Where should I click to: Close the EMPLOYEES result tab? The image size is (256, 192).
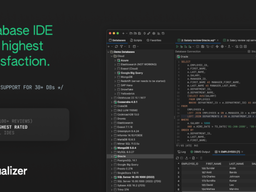[242, 152]
